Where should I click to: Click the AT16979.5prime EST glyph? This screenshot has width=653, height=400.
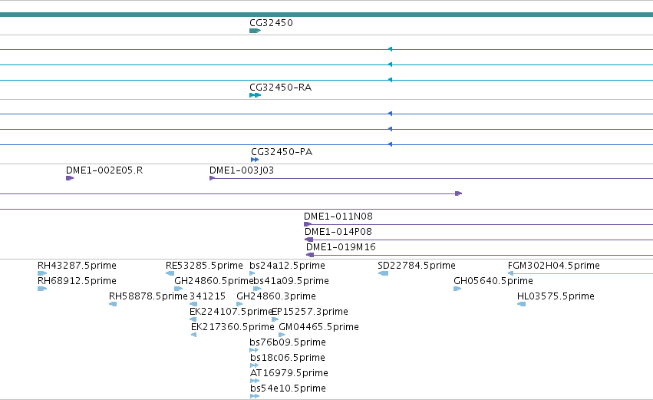click(x=255, y=381)
